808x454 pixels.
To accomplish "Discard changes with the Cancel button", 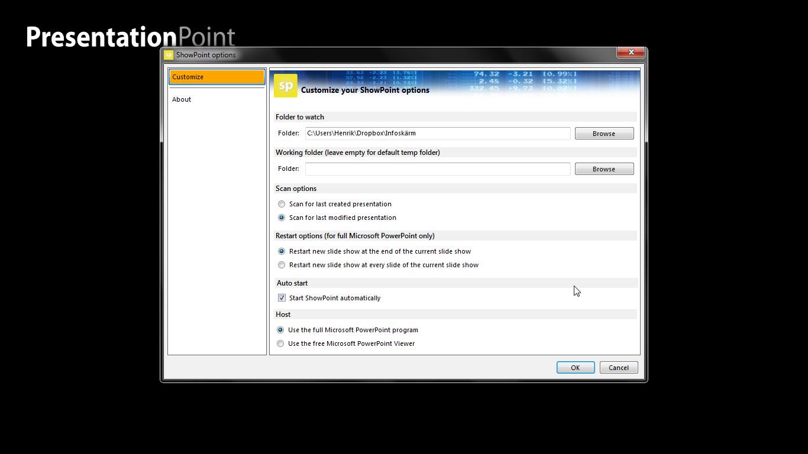I will [619, 368].
